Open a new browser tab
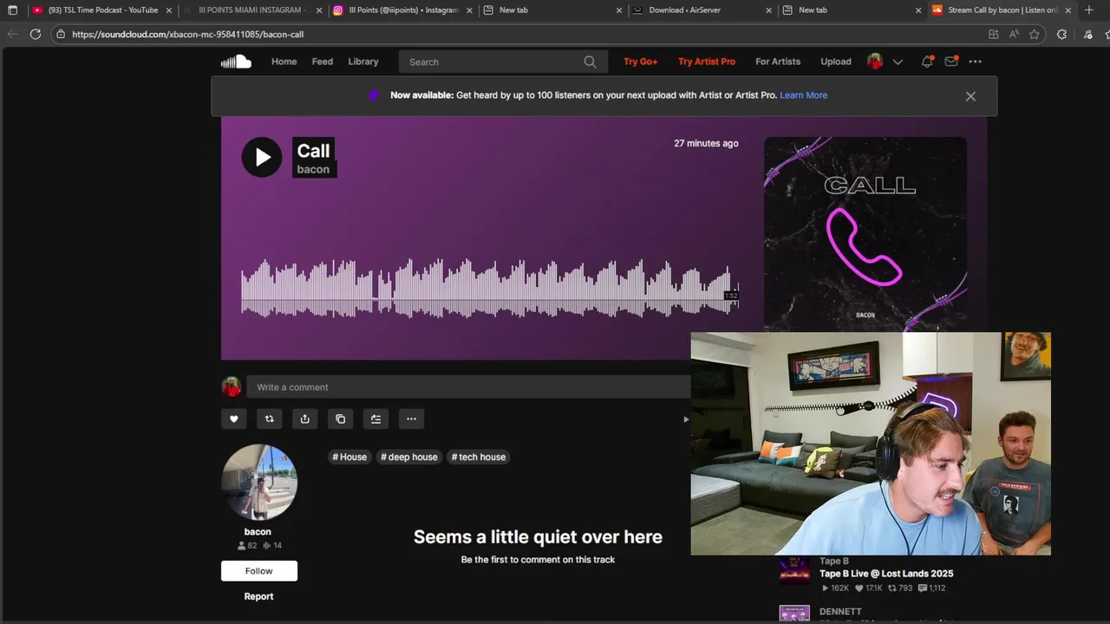This screenshot has height=624, width=1110. [x=1089, y=10]
